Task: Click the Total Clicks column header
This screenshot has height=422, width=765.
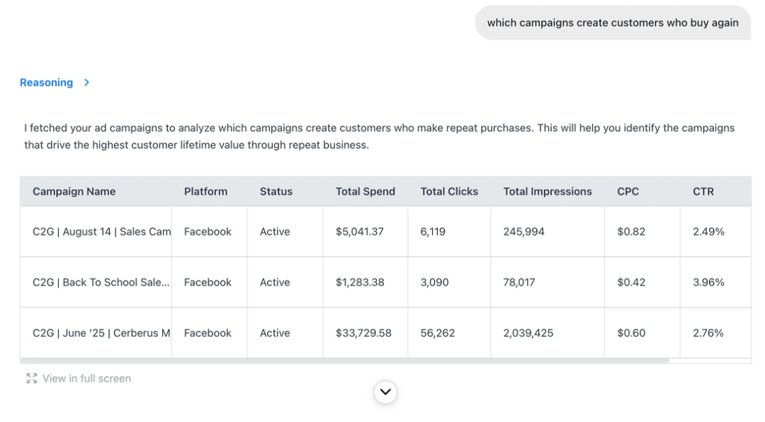Action: pyautogui.click(x=449, y=191)
